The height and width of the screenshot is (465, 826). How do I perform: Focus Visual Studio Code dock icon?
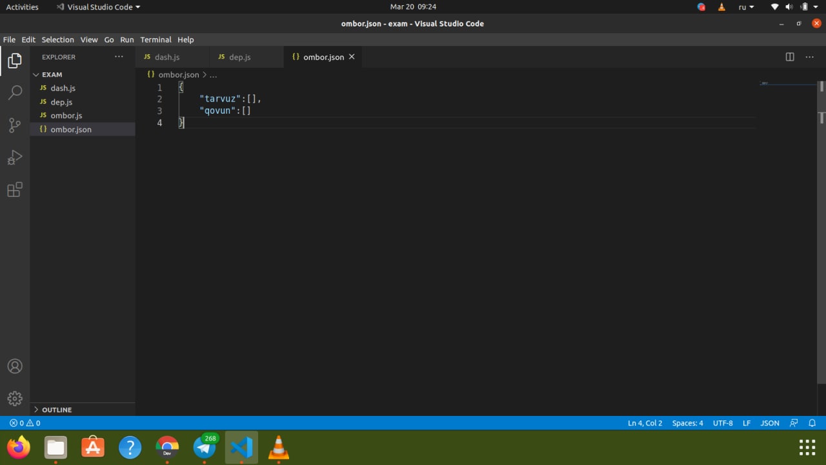coord(241,447)
